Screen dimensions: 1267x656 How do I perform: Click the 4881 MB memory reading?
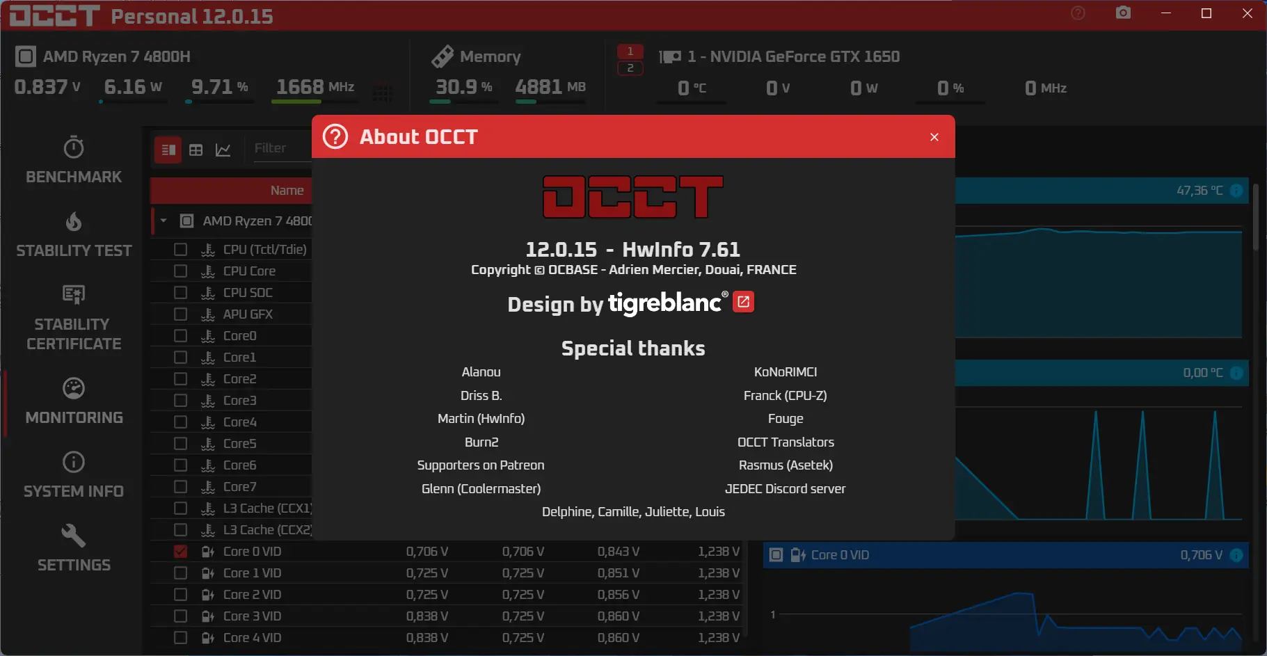(x=550, y=87)
